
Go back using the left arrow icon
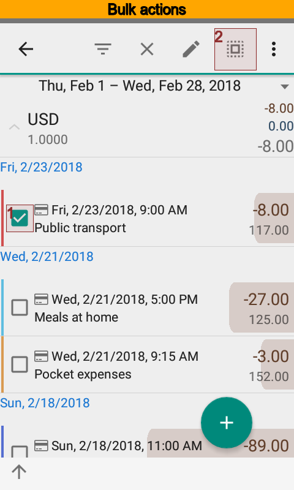coord(26,49)
